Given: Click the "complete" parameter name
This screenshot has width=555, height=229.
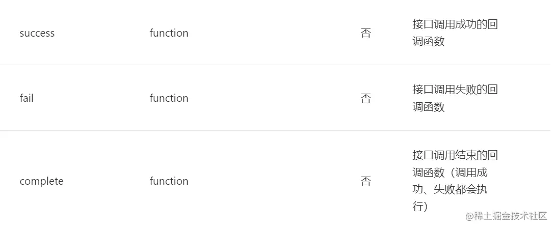Looking at the screenshot, I should coord(41,181).
